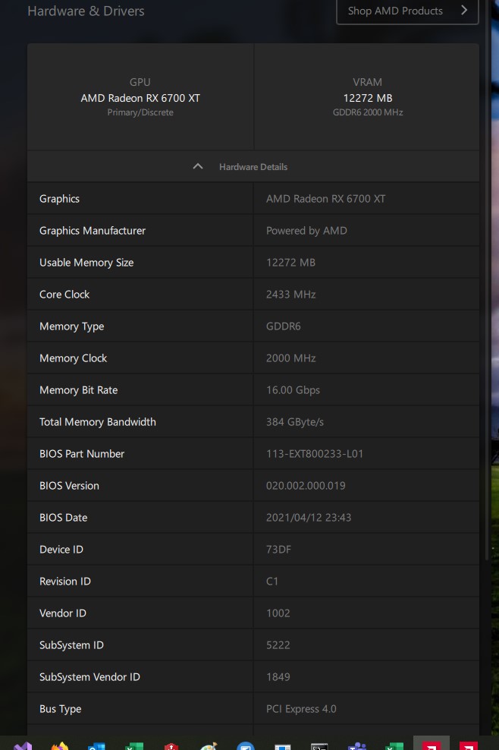Viewport: 499px width, 750px height.
Task: Click the arrow in Shop AMD Products
Action: point(463,10)
